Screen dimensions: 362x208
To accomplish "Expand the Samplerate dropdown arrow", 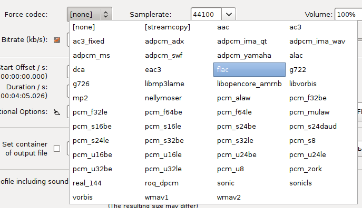I will coord(229,15).
